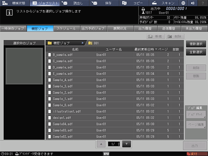Click the selected job preview thumbnail area

[x=24, y=66]
